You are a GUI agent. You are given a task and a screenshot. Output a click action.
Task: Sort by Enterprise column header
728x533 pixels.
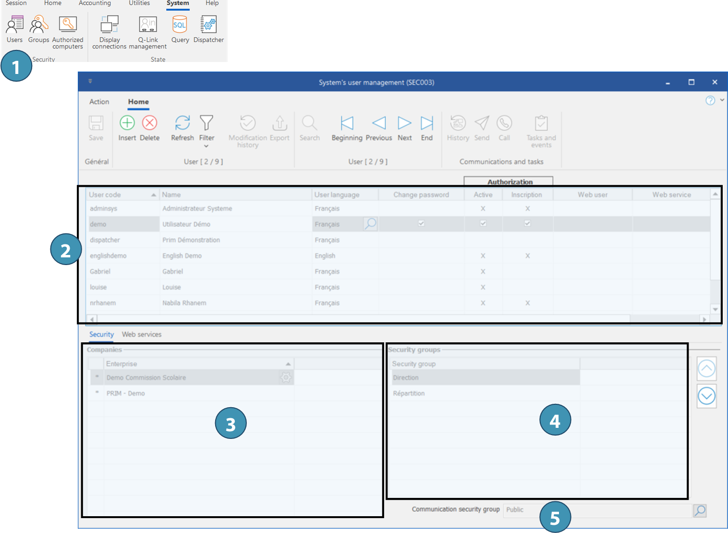click(198, 364)
